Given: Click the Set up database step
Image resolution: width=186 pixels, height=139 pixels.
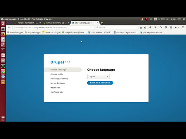Looking at the screenshot, I should 58,83.
